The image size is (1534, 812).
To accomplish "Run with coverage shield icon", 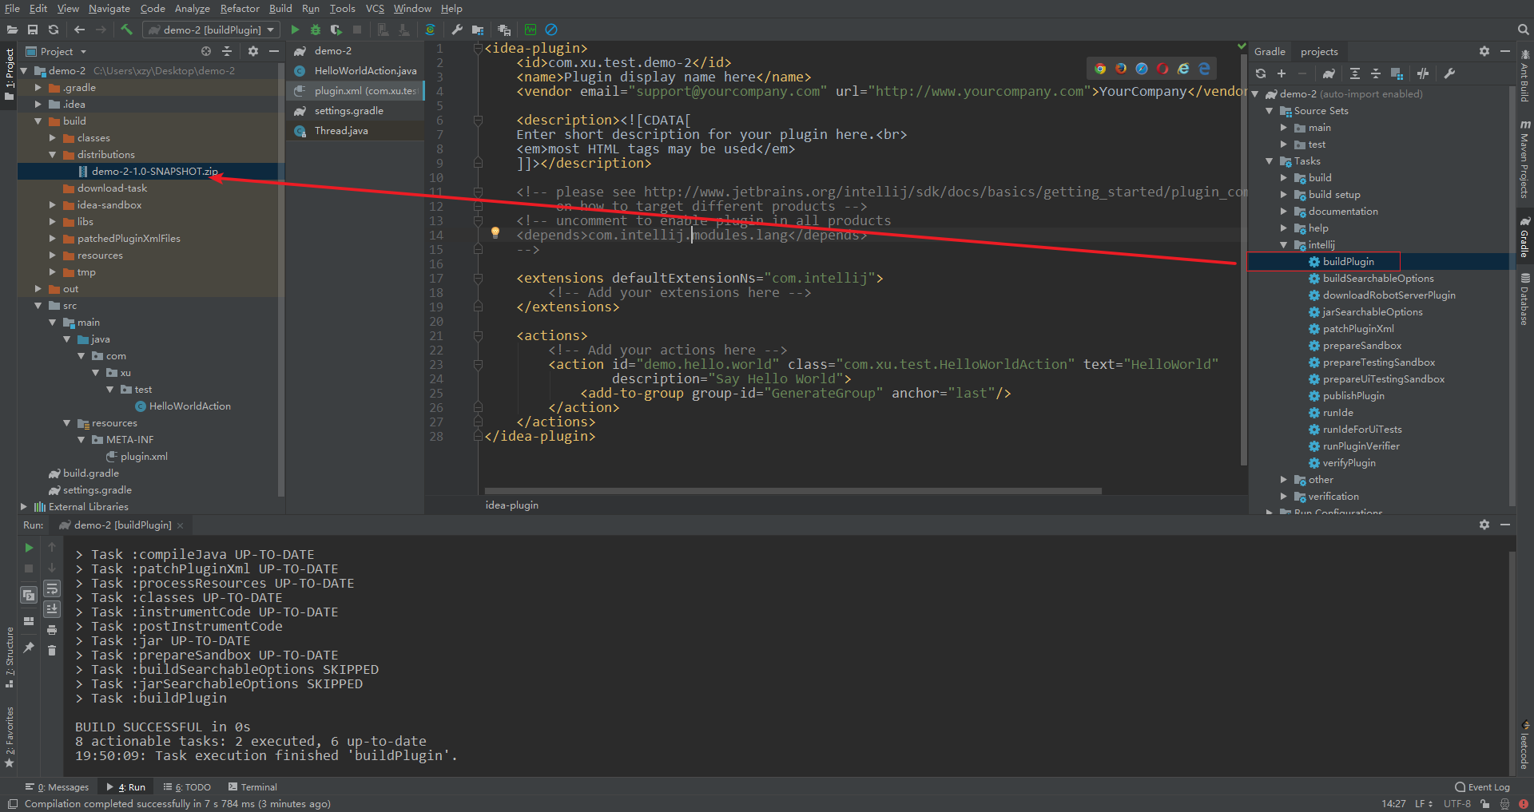I will tap(336, 30).
